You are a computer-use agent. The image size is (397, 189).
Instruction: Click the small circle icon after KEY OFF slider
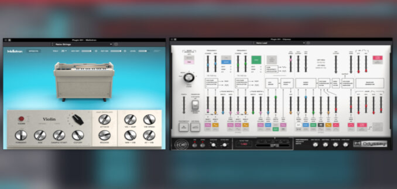tap(96, 51)
